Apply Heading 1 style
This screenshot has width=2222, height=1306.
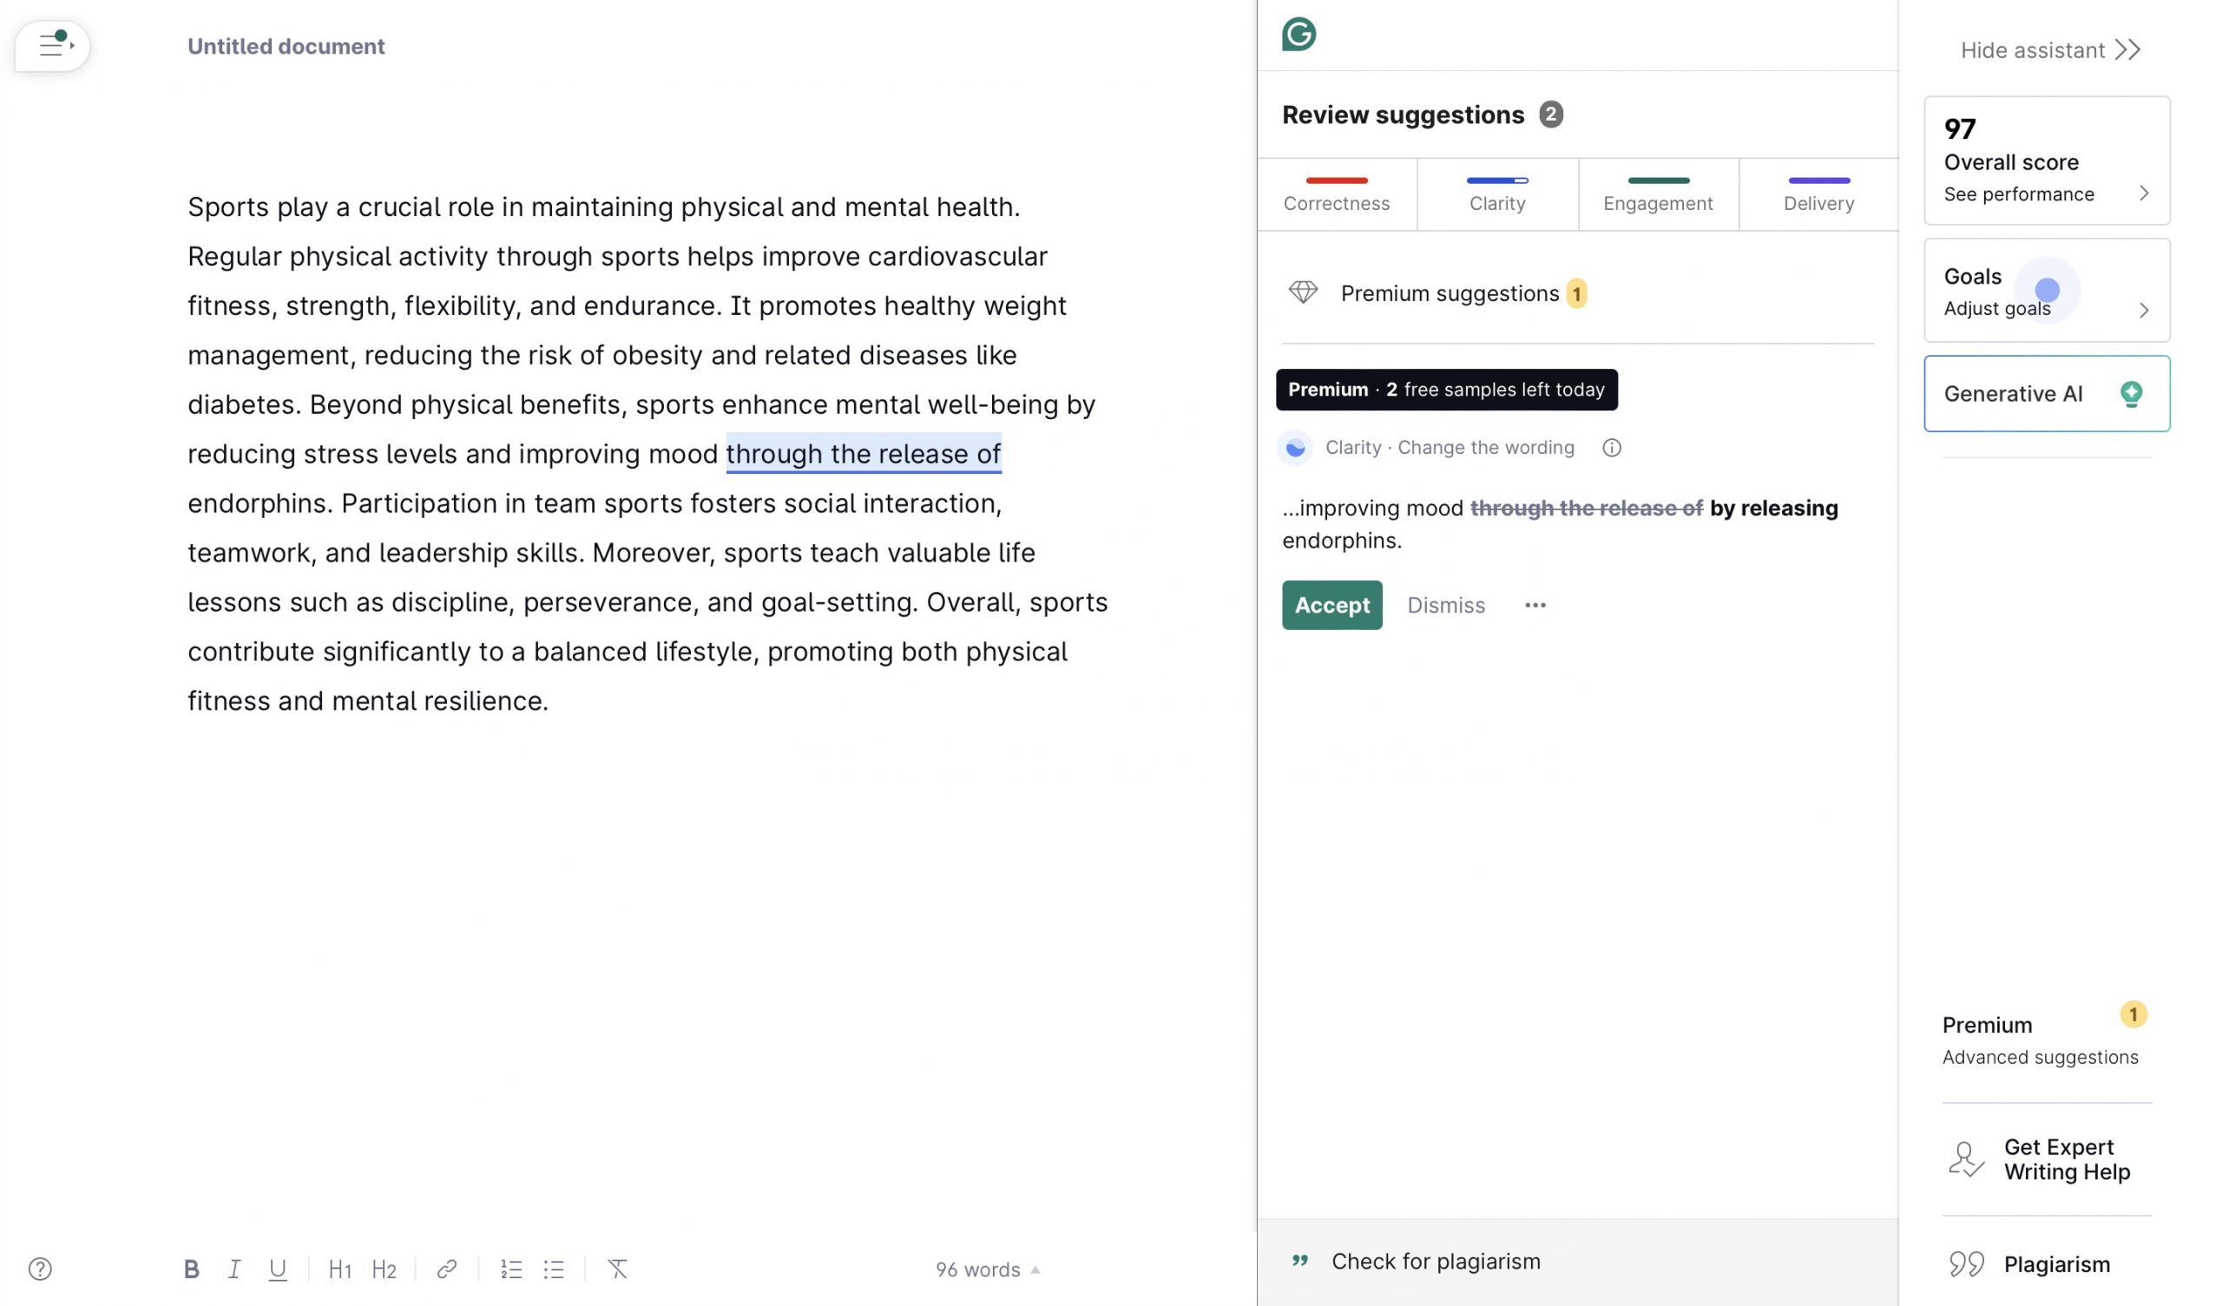click(x=340, y=1269)
